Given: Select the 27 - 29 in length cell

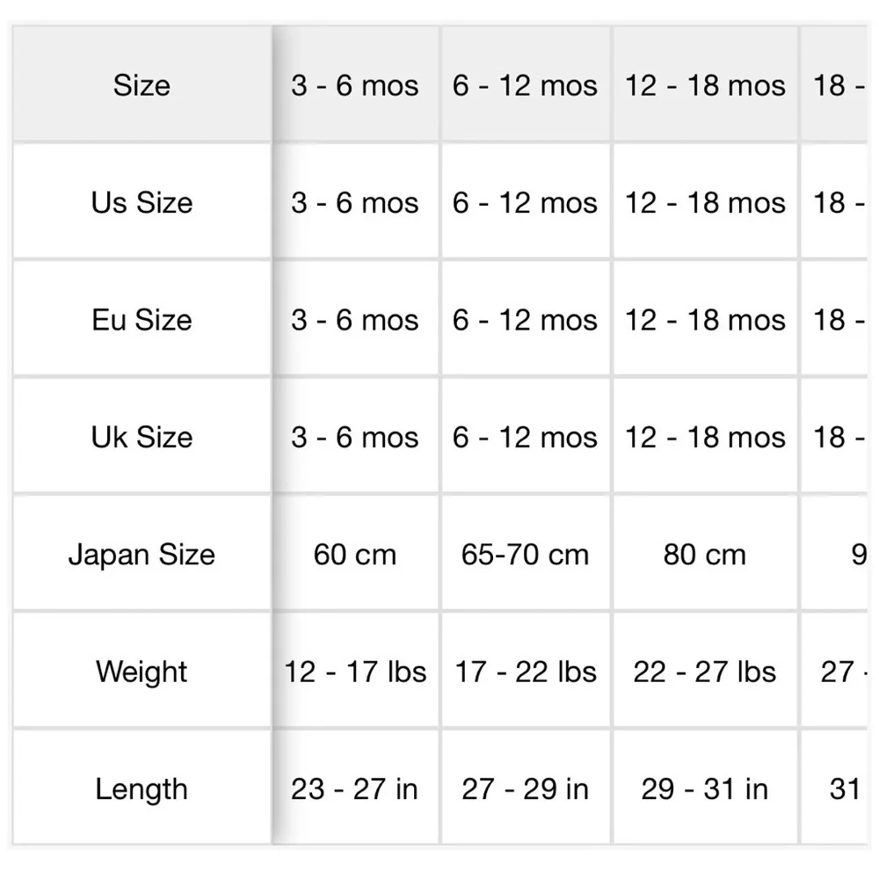Looking at the screenshot, I should (x=526, y=788).
